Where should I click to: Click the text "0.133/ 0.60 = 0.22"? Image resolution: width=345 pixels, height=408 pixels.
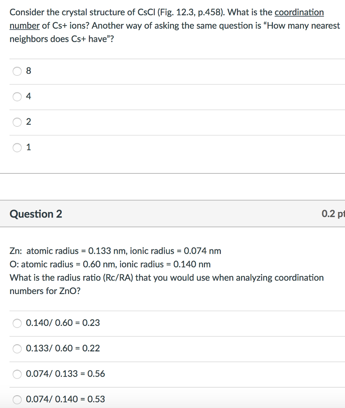click(x=63, y=348)
